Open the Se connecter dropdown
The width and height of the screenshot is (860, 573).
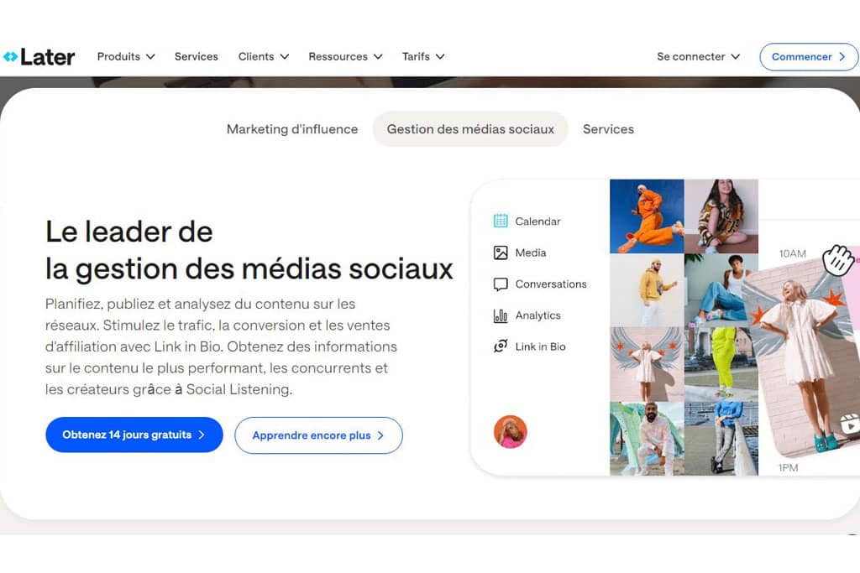point(698,57)
